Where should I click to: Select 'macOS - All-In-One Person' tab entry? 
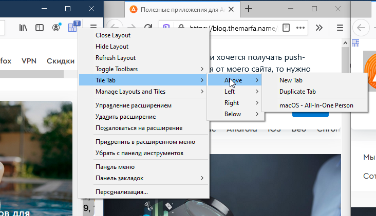click(x=316, y=105)
